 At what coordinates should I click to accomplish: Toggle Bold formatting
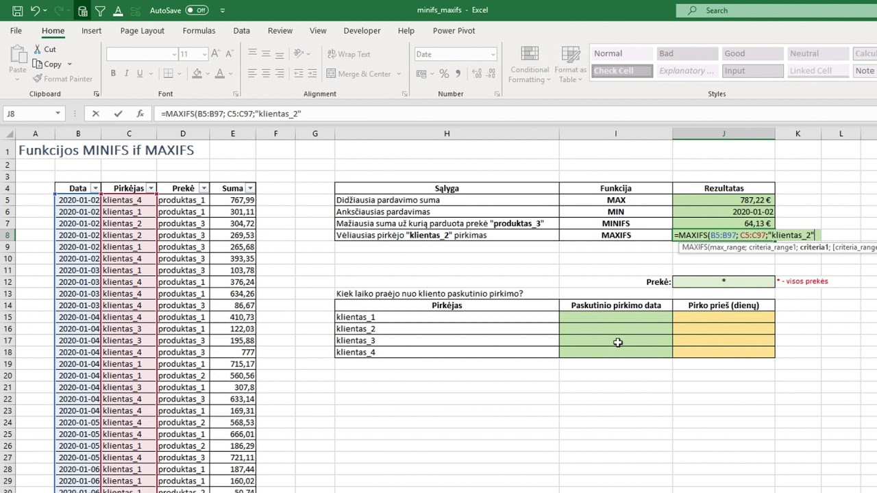click(113, 74)
